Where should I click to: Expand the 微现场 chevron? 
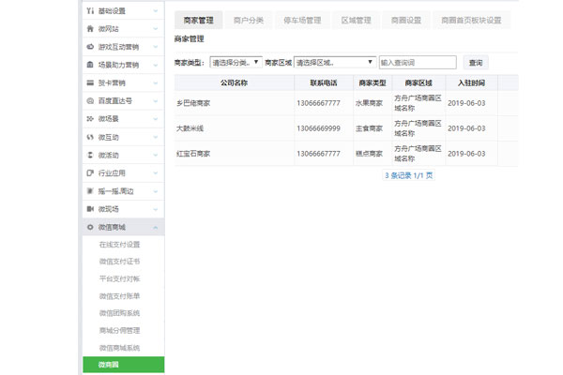(156, 209)
